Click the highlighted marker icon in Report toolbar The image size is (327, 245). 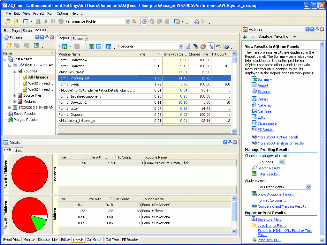click(211, 46)
